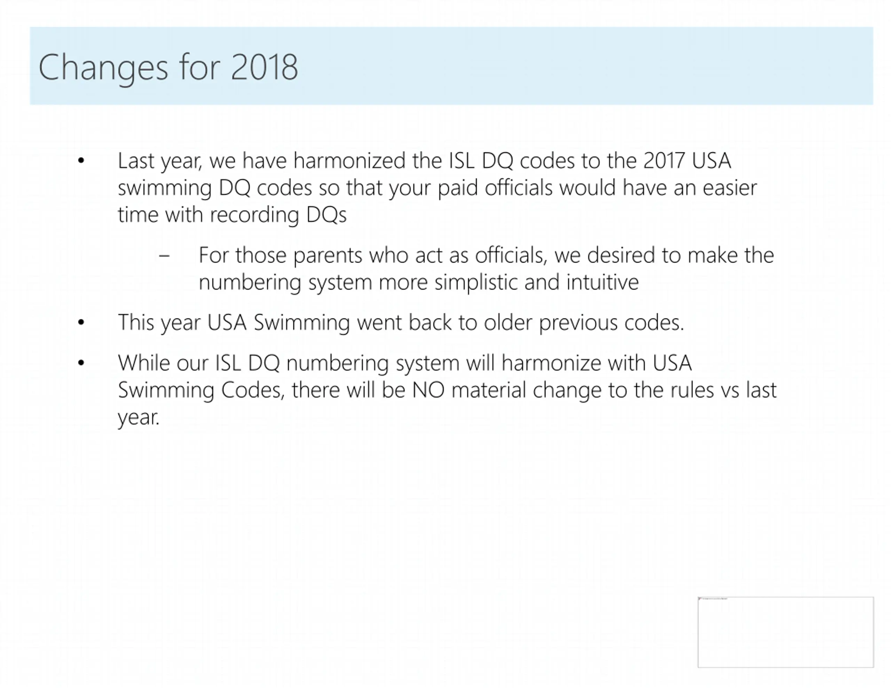Click 'Swimming Codes,' in the last bullet
This screenshot has height=688, width=891.
tap(201, 390)
